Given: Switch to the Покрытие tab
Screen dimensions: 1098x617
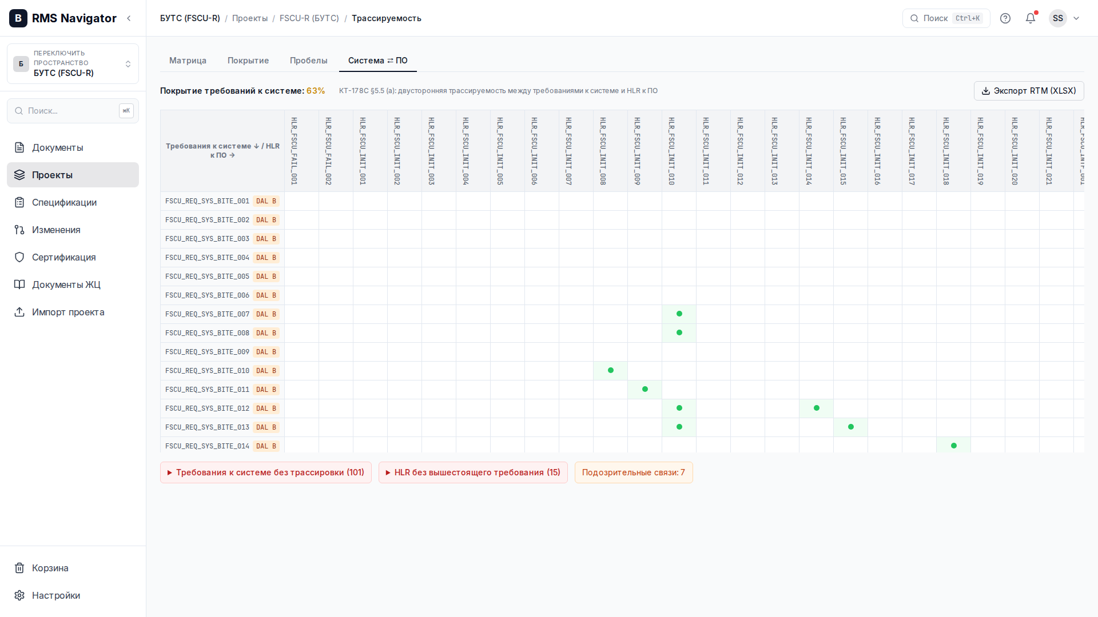Looking at the screenshot, I should point(248,61).
